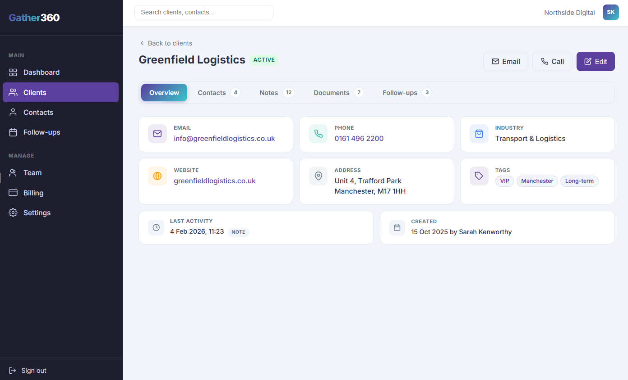Click the sign out icon at sidebar bottom

coord(11,370)
